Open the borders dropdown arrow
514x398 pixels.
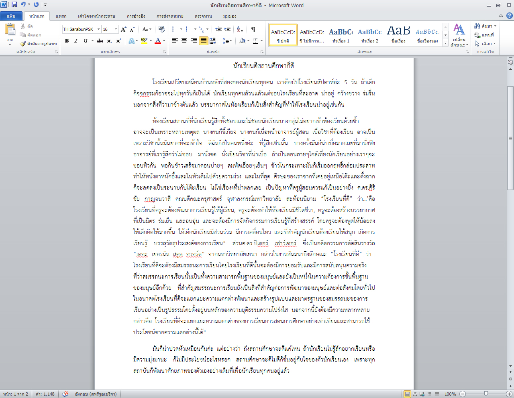[x=261, y=41]
